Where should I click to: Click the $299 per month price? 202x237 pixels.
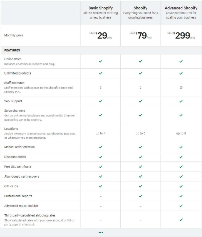182,35
